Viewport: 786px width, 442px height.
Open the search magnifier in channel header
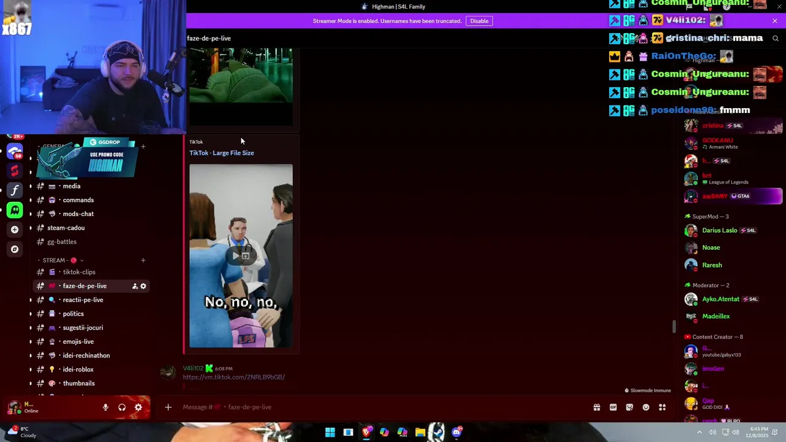pyautogui.click(x=776, y=39)
